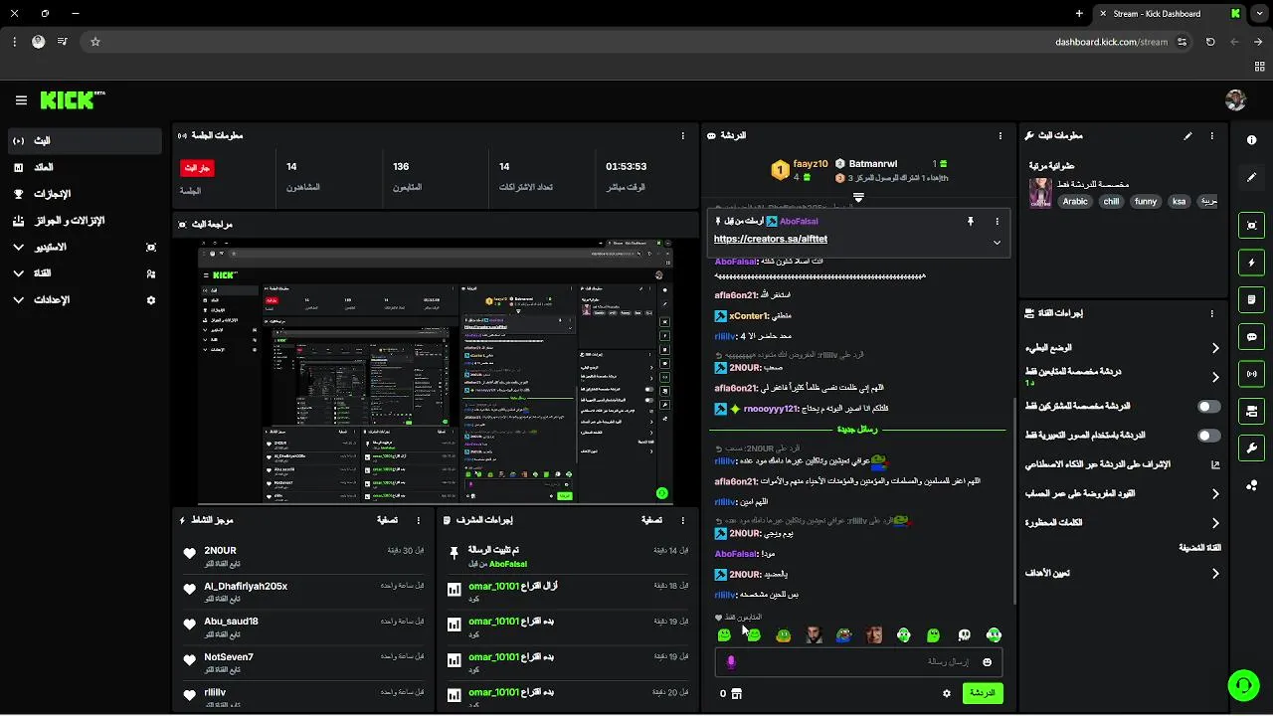Click the chill stream tag
This screenshot has height=716, width=1273.
(x=1112, y=201)
